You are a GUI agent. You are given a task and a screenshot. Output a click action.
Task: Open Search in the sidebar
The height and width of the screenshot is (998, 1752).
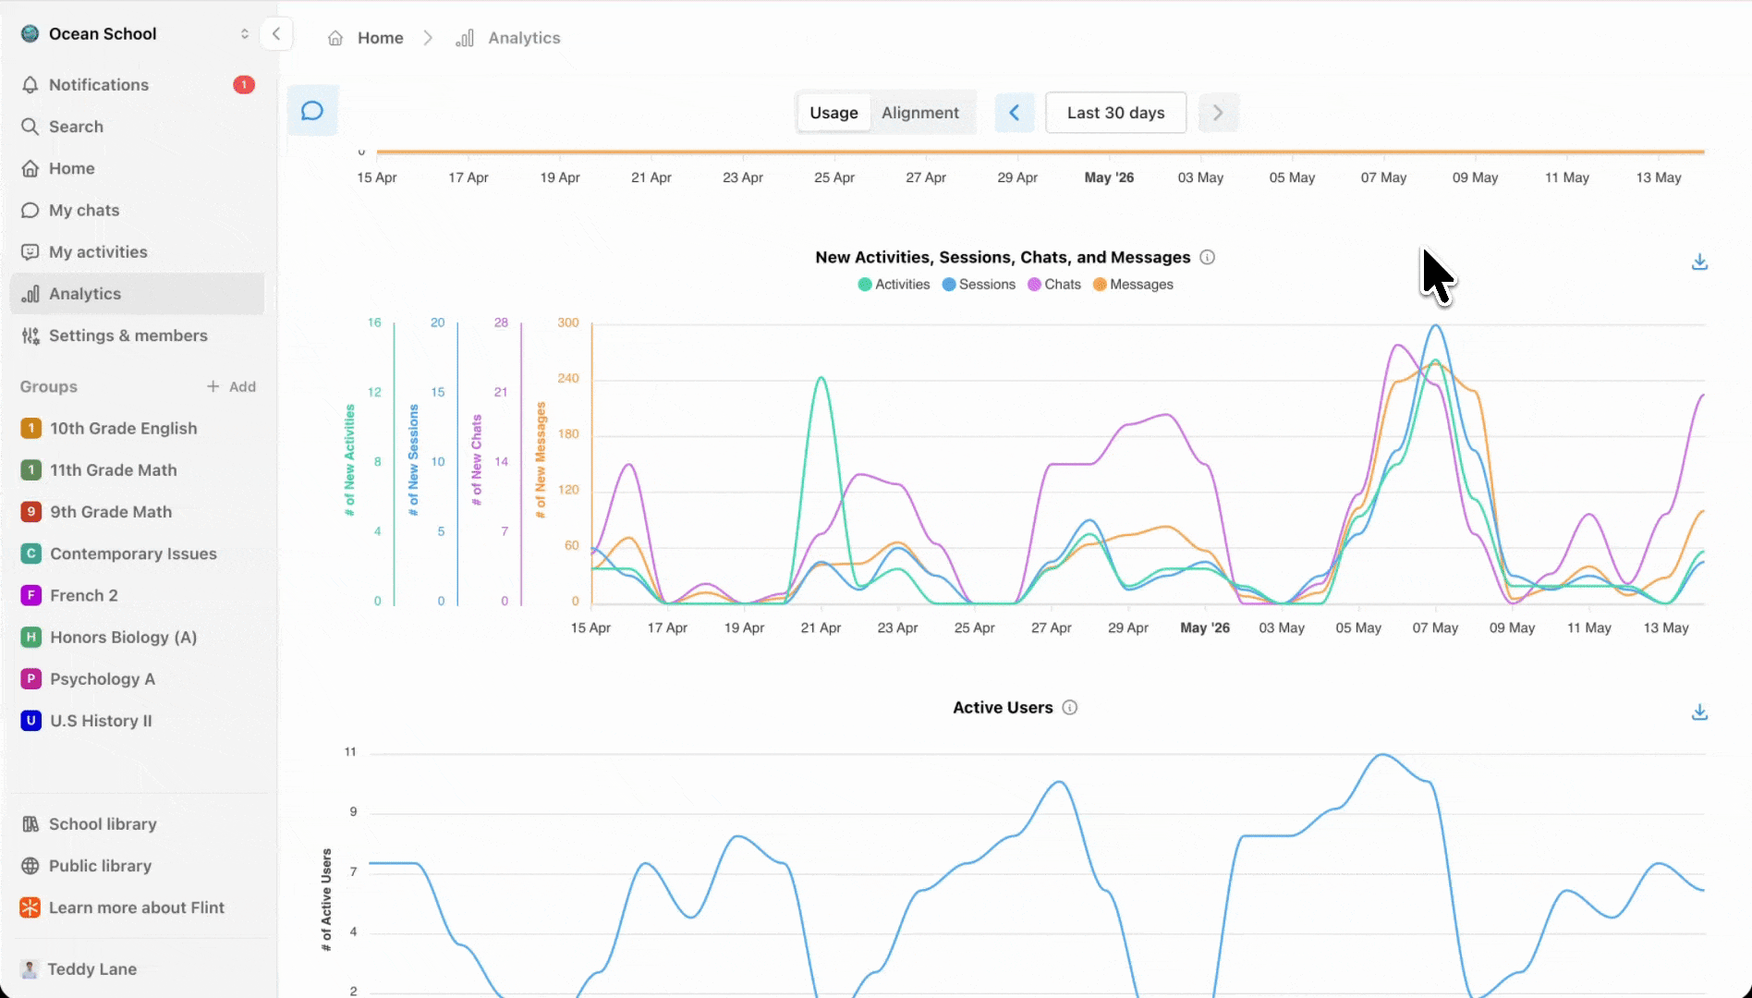click(137, 127)
